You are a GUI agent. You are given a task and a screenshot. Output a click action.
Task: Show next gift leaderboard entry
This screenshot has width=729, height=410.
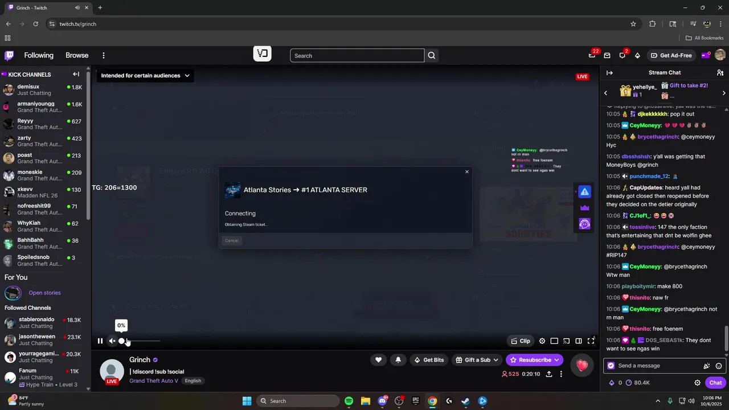pos(724,93)
